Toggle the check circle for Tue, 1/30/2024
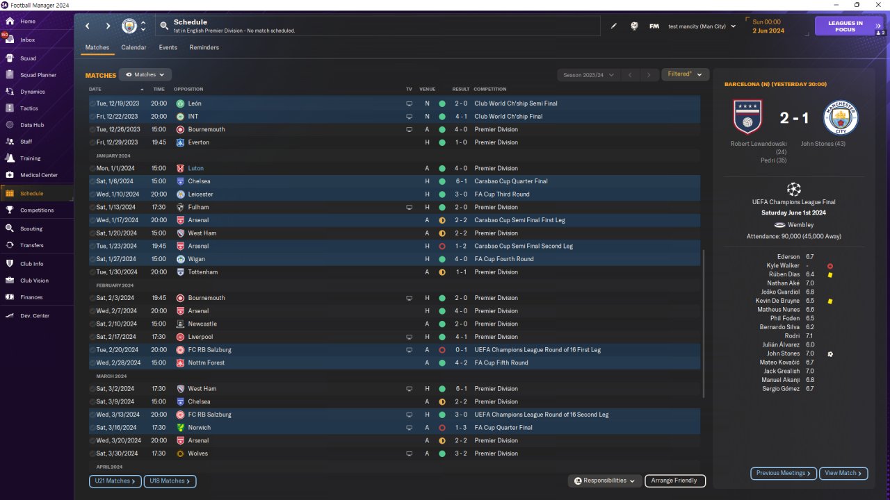Image resolution: width=890 pixels, height=500 pixels. pos(92,272)
